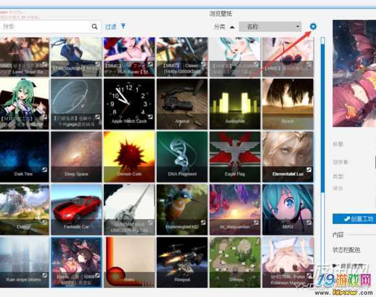Click the blue funnel filter icon

pos(123,26)
